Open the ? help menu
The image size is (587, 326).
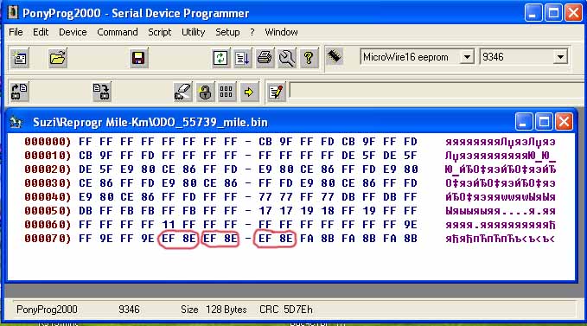252,32
